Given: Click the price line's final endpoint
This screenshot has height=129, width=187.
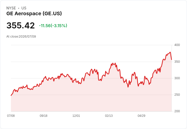Looking at the screenshot, I should tap(172, 60).
